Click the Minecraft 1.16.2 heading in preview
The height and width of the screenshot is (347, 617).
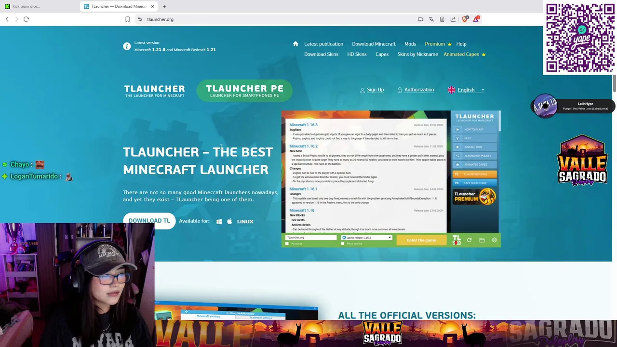click(x=303, y=146)
